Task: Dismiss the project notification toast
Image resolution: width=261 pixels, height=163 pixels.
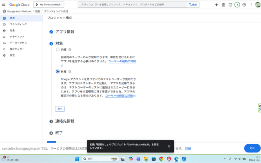Action: click(169, 146)
